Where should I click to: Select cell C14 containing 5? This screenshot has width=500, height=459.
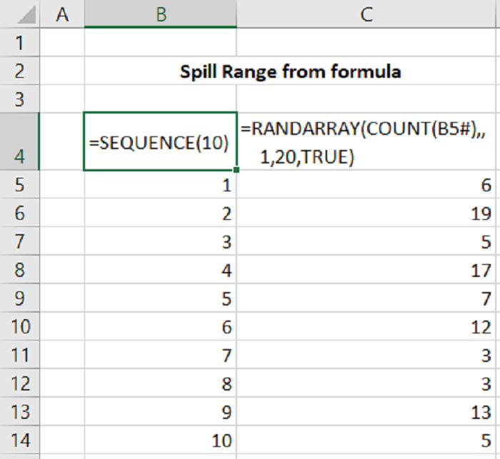coord(366,440)
